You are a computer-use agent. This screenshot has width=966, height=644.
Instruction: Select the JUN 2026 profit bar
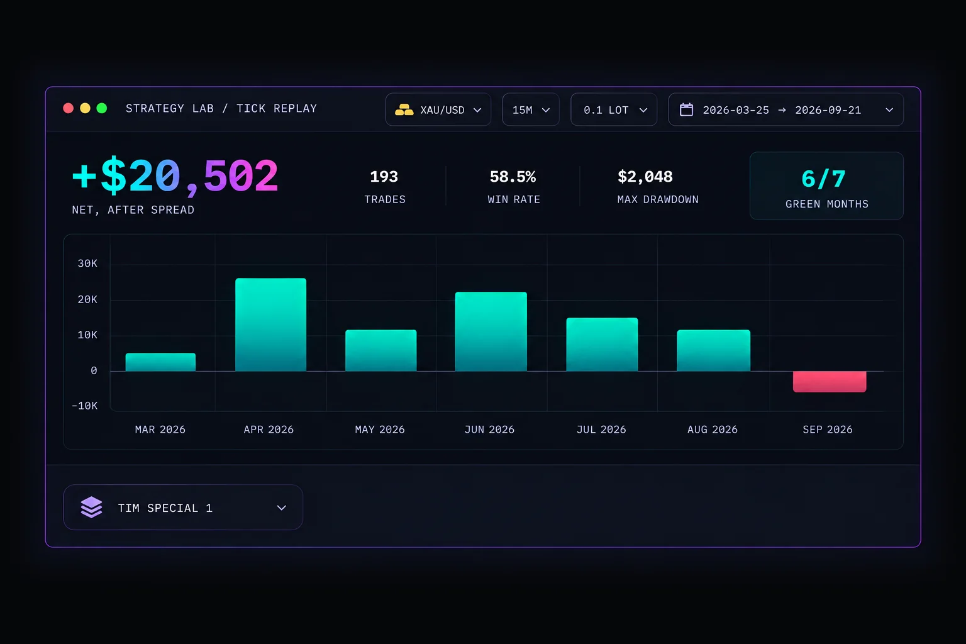pyautogui.click(x=491, y=331)
